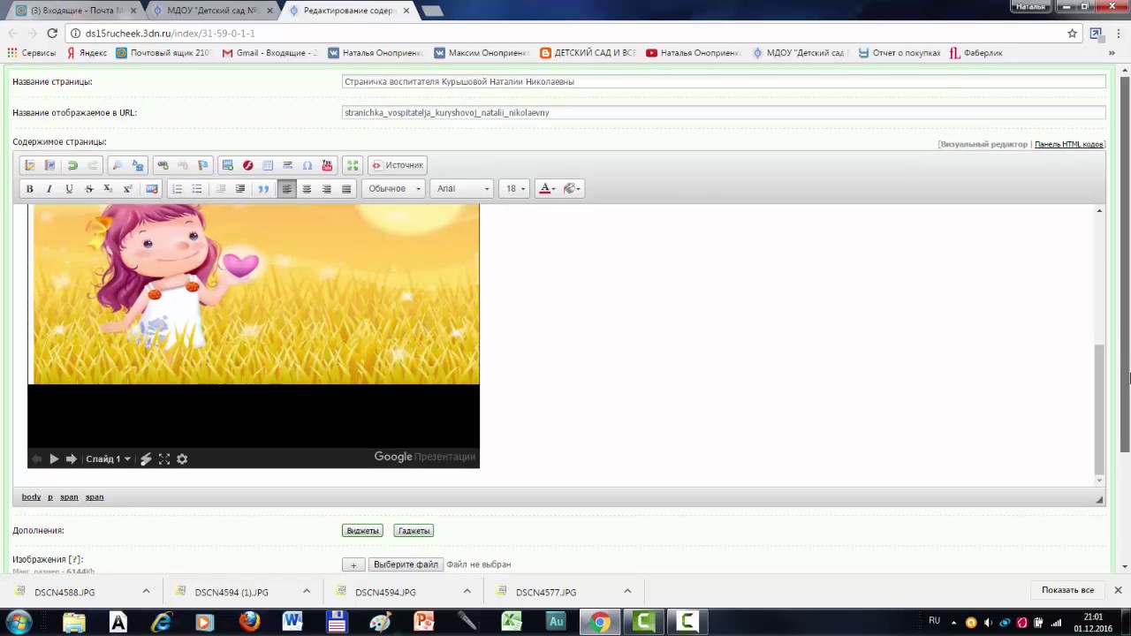Open the Arial font dropdown
The height and width of the screenshot is (636, 1131).
[463, 188]
